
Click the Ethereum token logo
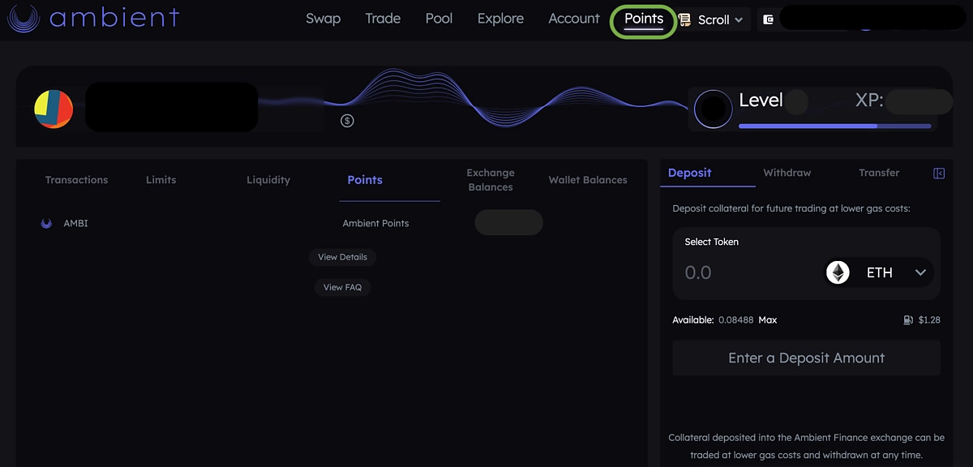838,272
